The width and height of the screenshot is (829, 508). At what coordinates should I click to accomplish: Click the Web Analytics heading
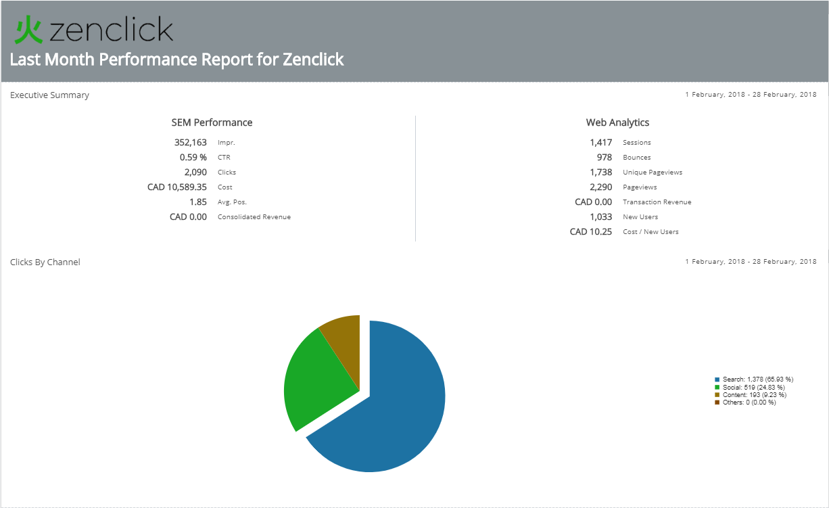click(617, 122)
